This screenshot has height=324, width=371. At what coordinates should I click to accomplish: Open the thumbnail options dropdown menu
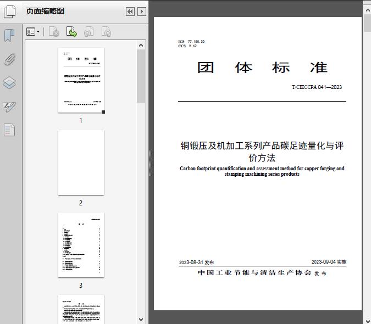tap(33, 32)
